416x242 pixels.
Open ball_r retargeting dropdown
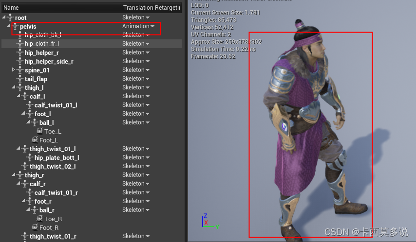point(136,210)
